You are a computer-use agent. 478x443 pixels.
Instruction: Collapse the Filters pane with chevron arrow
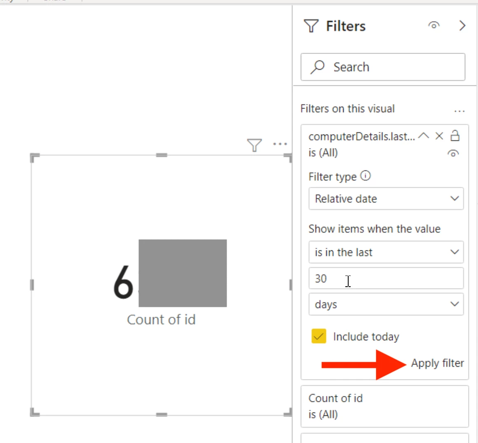click(x=462, y=26)
